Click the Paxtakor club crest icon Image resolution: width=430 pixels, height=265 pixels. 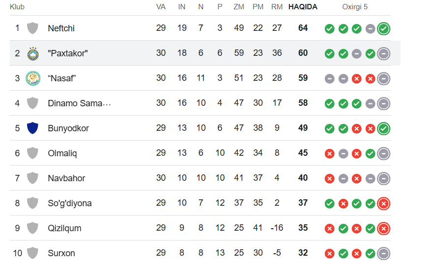[32, 53]
